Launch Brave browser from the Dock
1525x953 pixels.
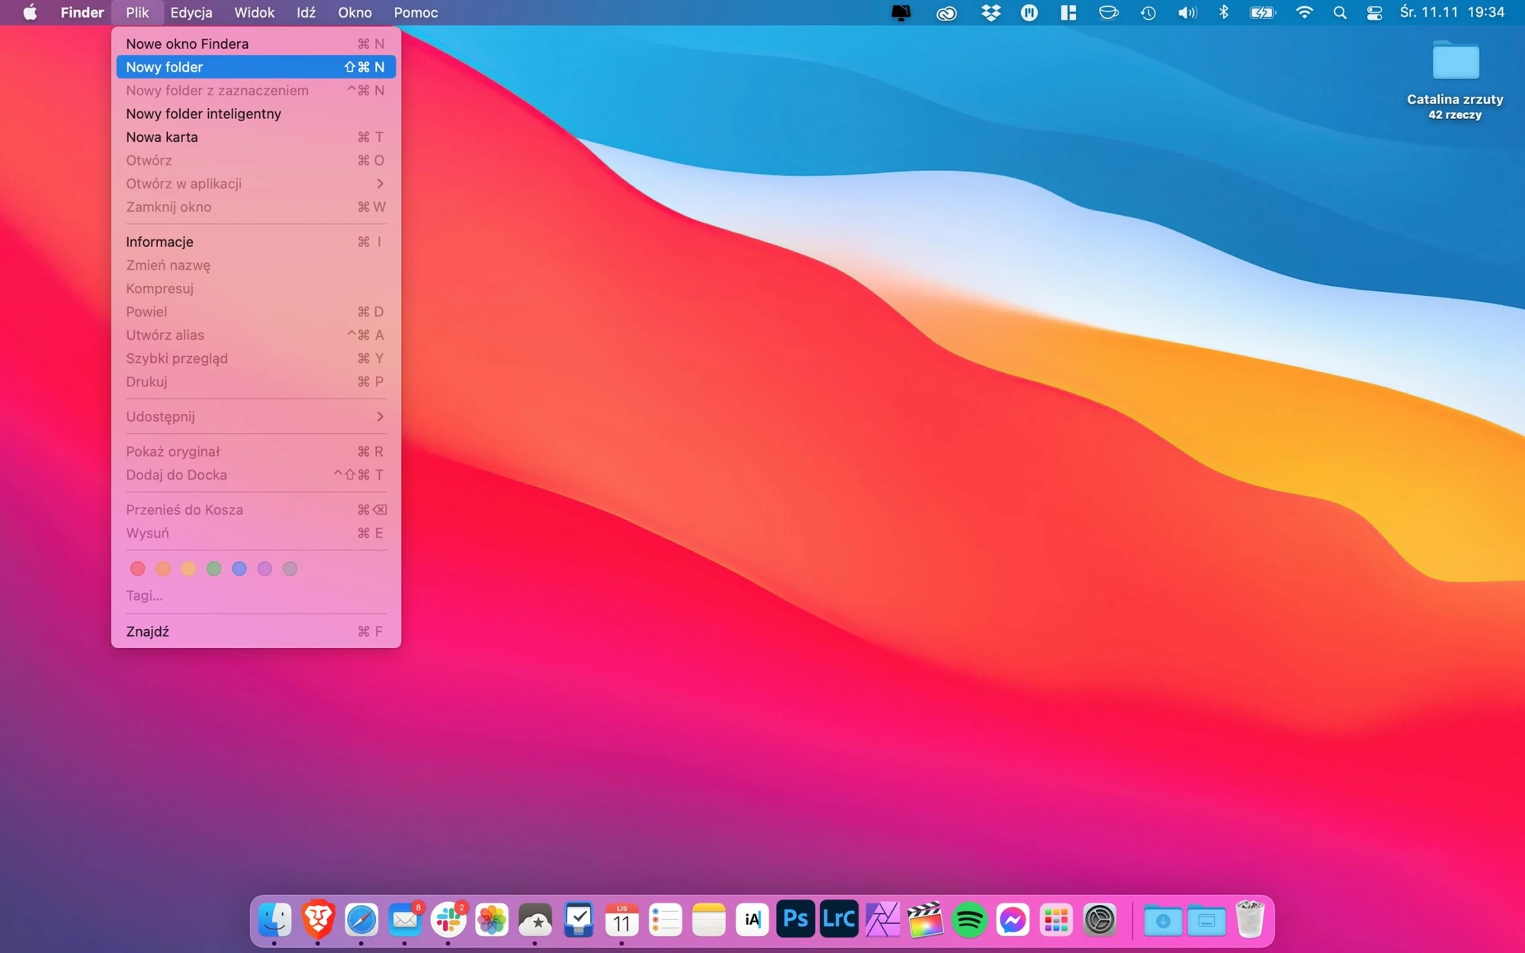pos(318,920)
